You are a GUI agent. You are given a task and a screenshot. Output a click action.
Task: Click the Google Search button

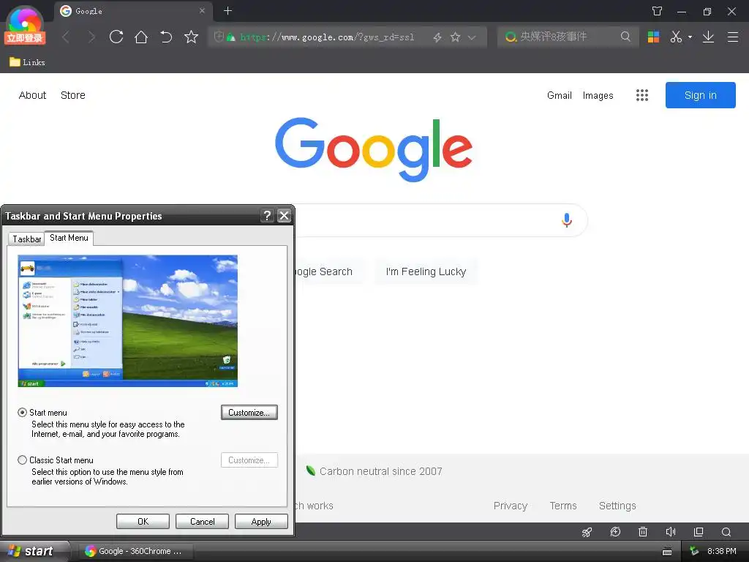331,271
